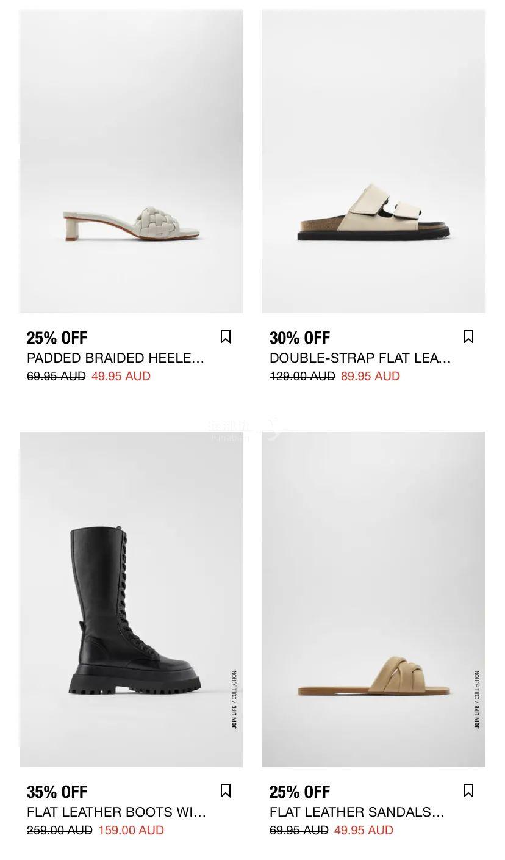The height and width of the screenshot is (860, 505).
Task: Click the 159.00 AUD boots sale price
Action: [x=131, y=830]
